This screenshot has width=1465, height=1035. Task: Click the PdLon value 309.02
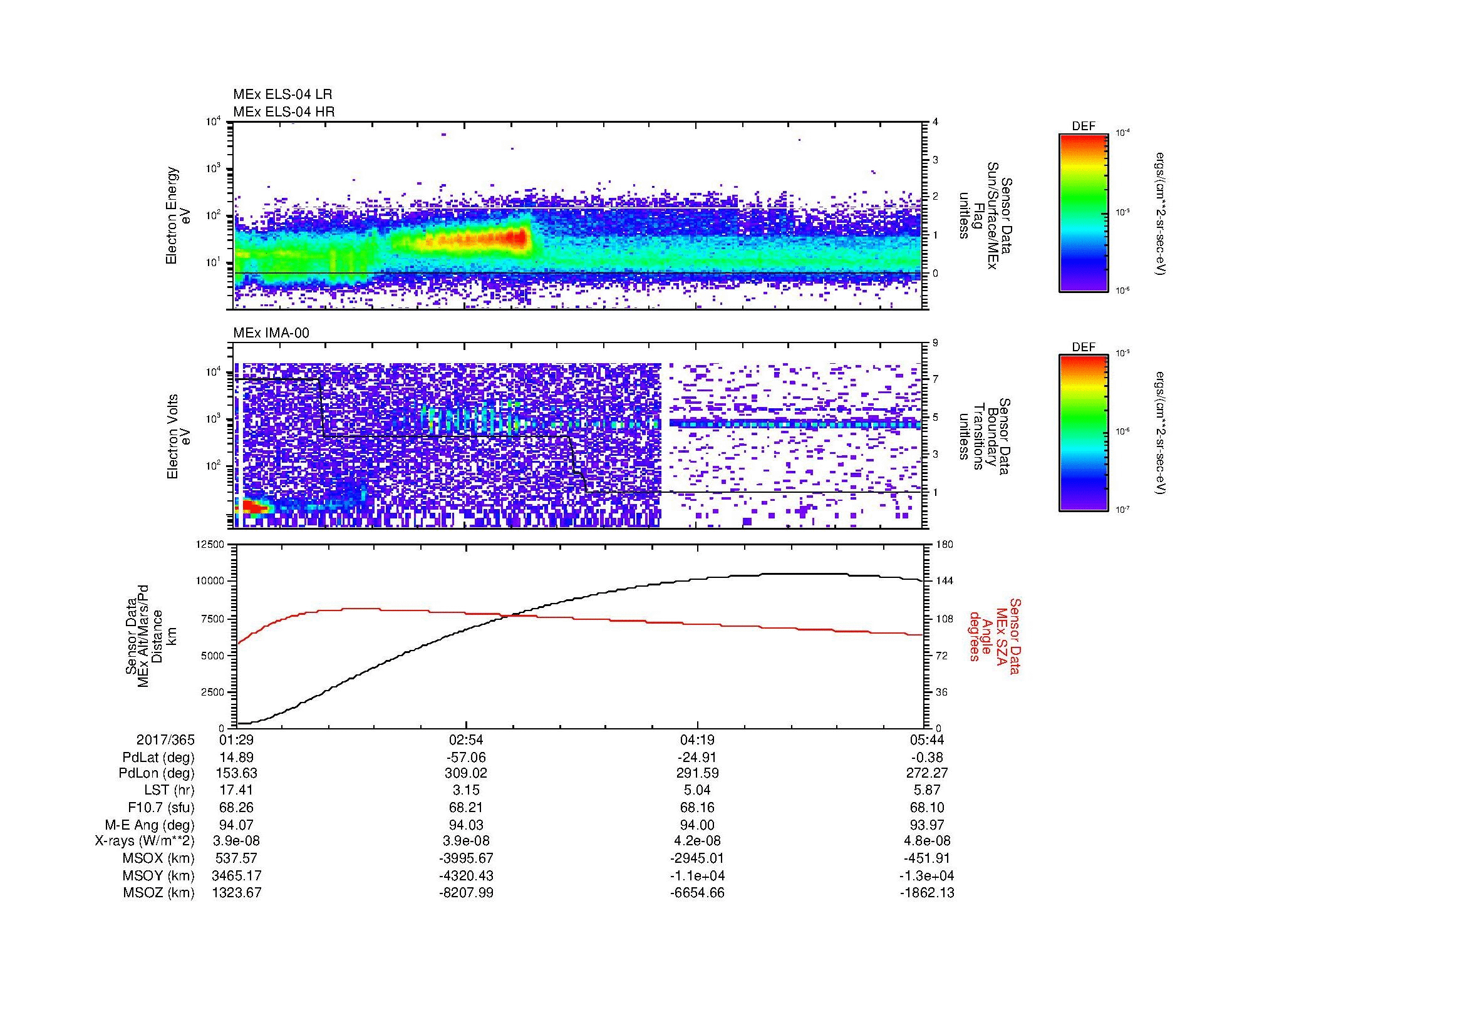(467, 773)
